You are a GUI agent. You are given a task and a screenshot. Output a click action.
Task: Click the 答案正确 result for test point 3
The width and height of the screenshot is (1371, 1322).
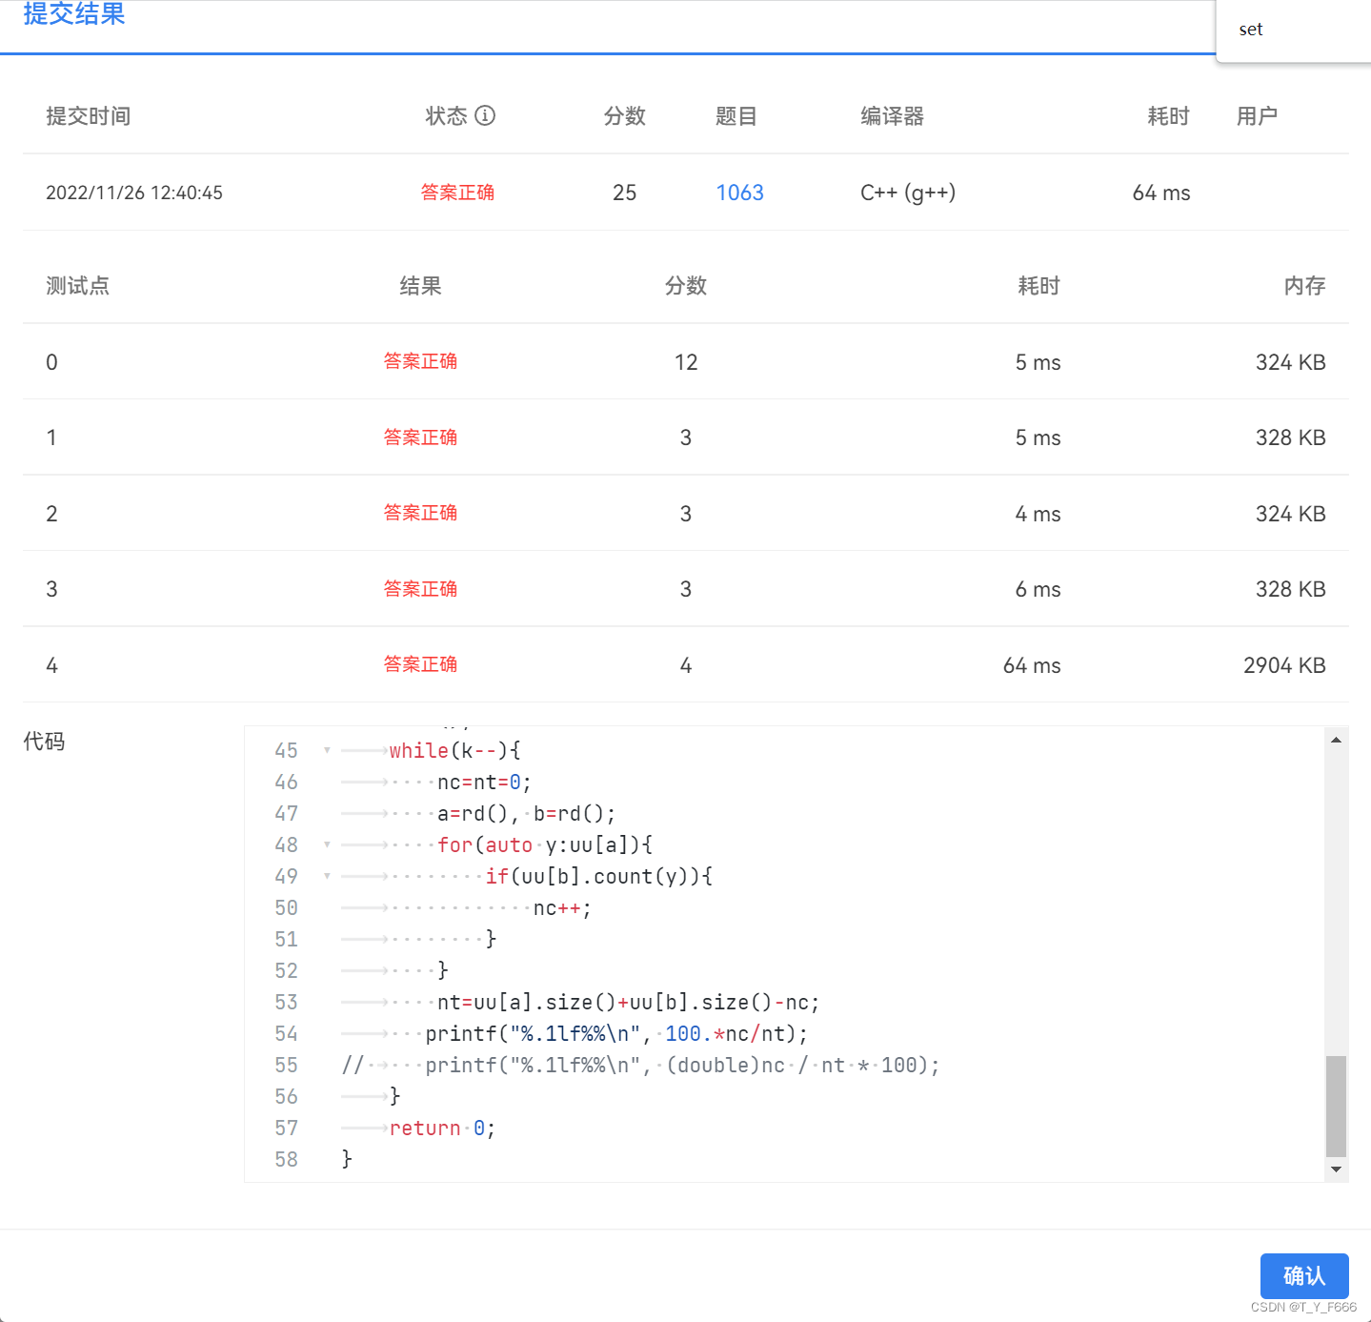(x=420, y=589)
